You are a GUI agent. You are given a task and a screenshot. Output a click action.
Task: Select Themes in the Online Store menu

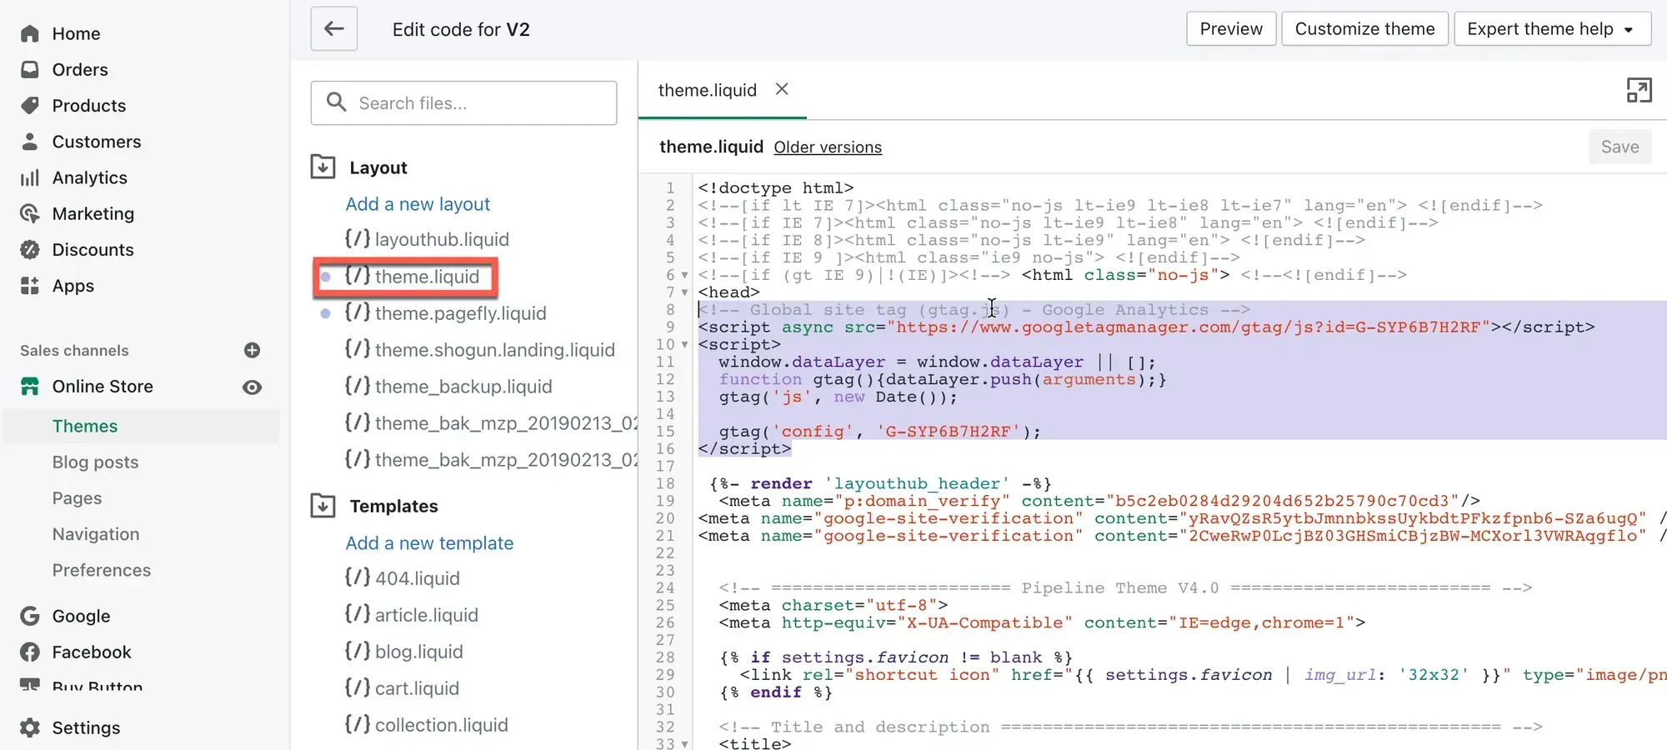click(84, 426)
